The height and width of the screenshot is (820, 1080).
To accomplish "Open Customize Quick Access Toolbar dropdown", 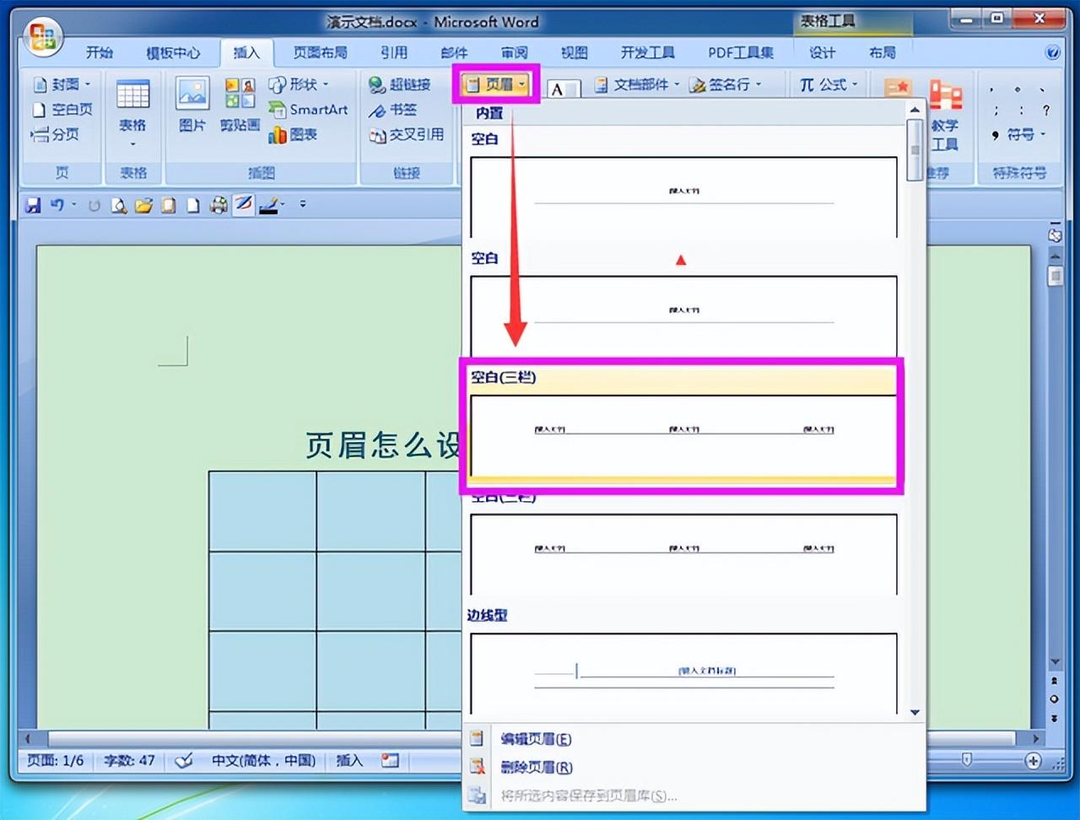I will click(x=303, y=204).
